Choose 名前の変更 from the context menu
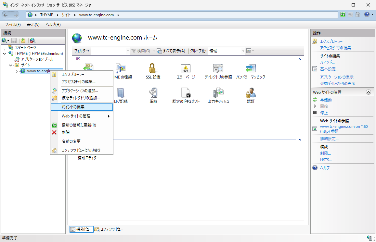The height and width of the screenshot is (242, 376). point(82,141)
